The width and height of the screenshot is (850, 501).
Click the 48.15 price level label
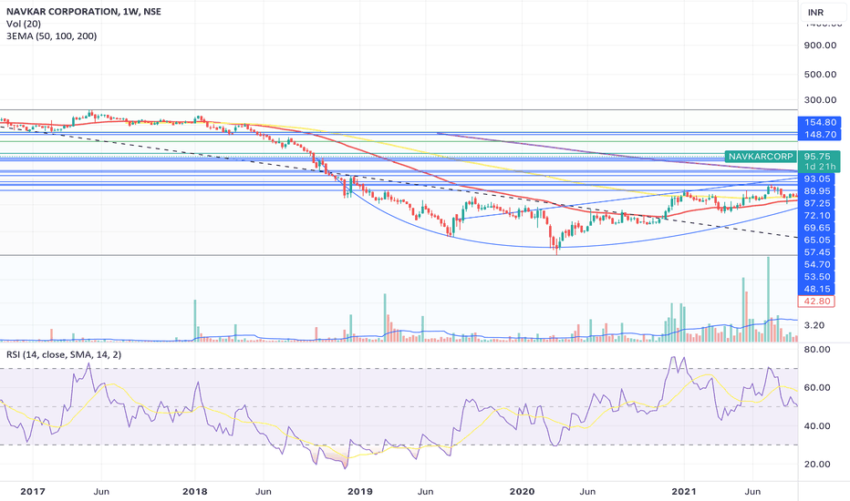[817, 290]
